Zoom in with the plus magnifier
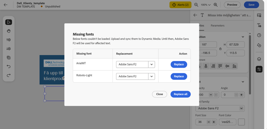 216,5
